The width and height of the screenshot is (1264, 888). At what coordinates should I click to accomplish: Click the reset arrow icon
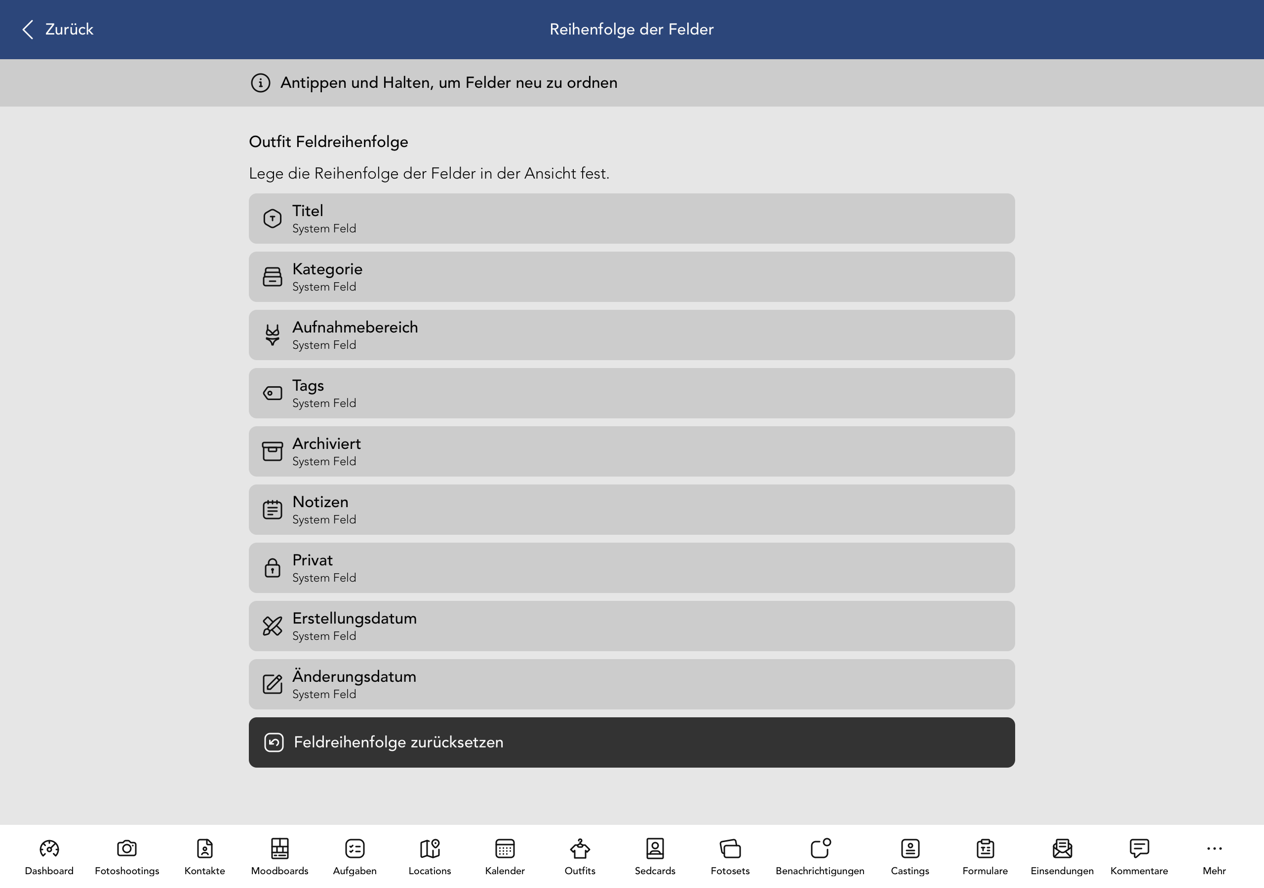(274, 743)
